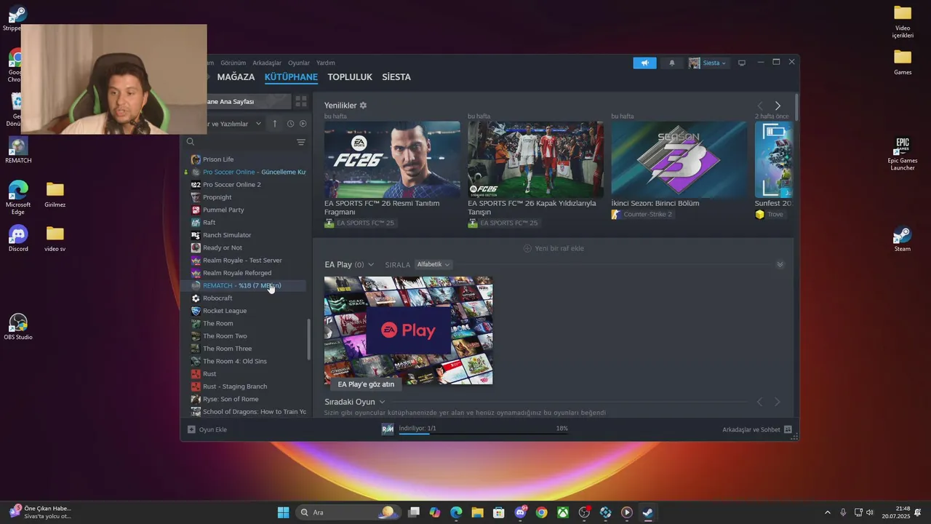Go to MAĞAZA tab

click(236, 77)
